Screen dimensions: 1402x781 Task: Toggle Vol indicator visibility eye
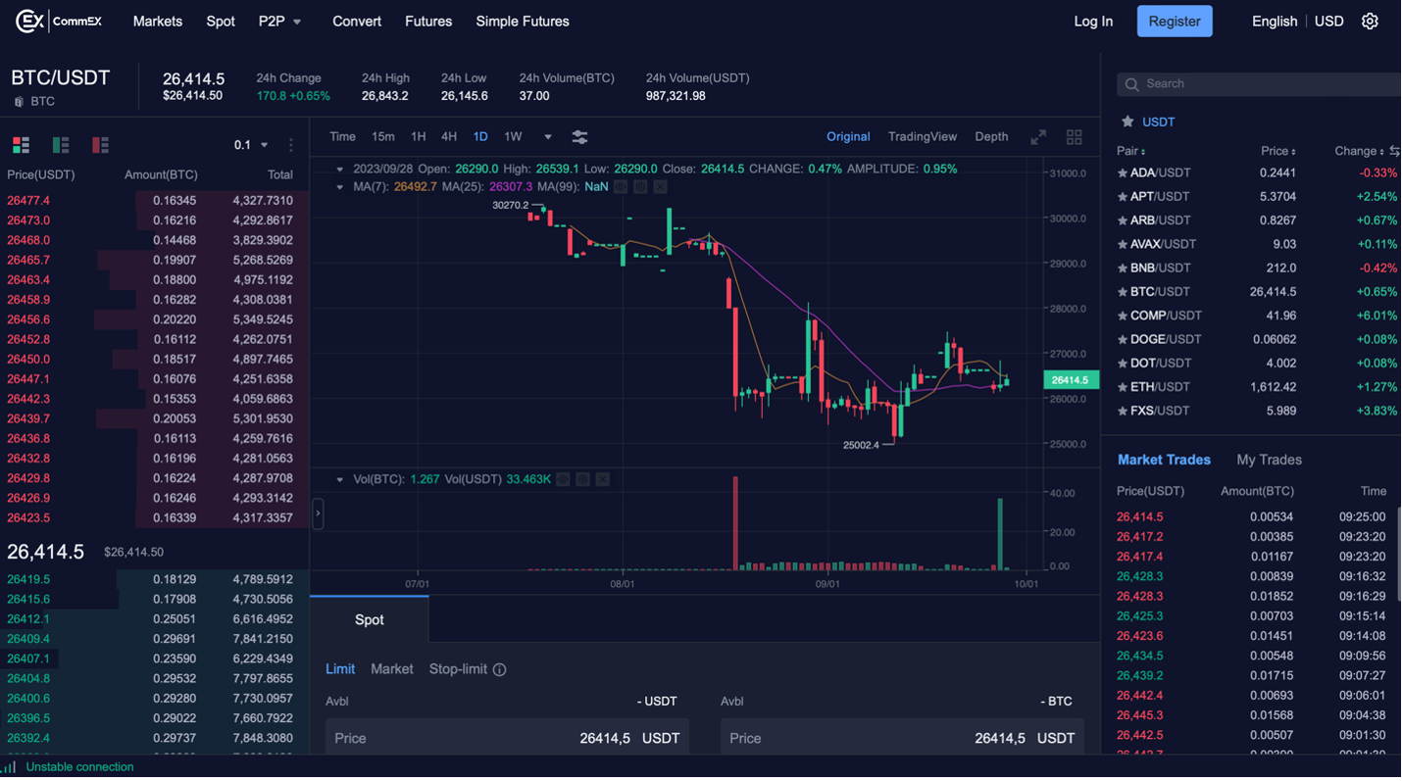(x=563, y=479)
